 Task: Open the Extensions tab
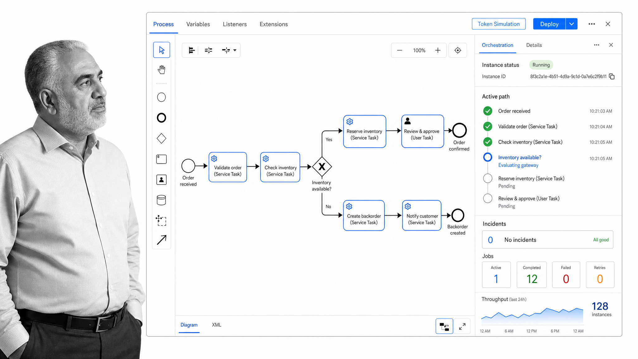[274, 24]
